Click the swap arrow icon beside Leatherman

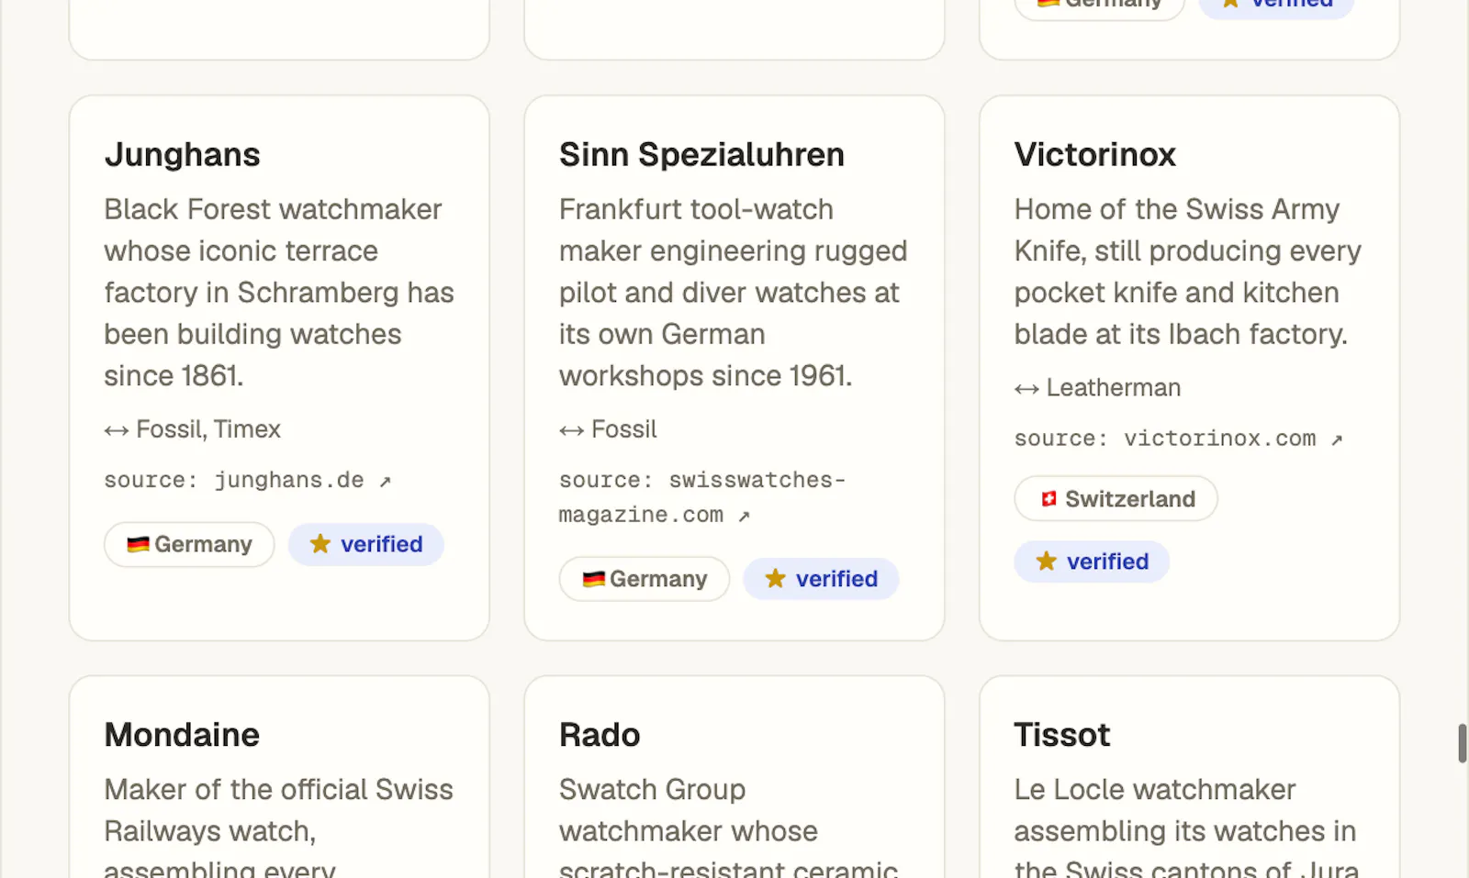click(1027, 389)
